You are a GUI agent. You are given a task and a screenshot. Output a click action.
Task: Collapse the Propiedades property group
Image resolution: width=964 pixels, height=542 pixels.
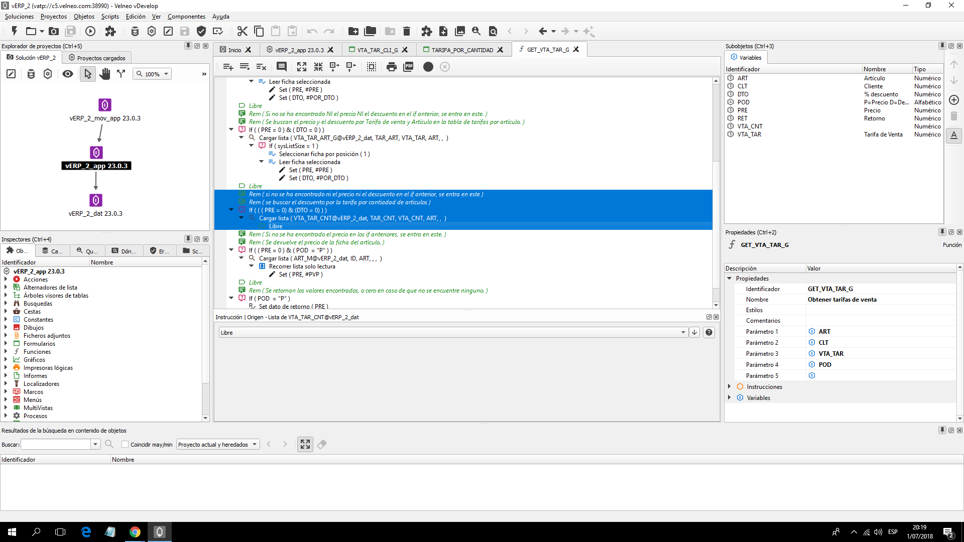(x=729, y=278)
